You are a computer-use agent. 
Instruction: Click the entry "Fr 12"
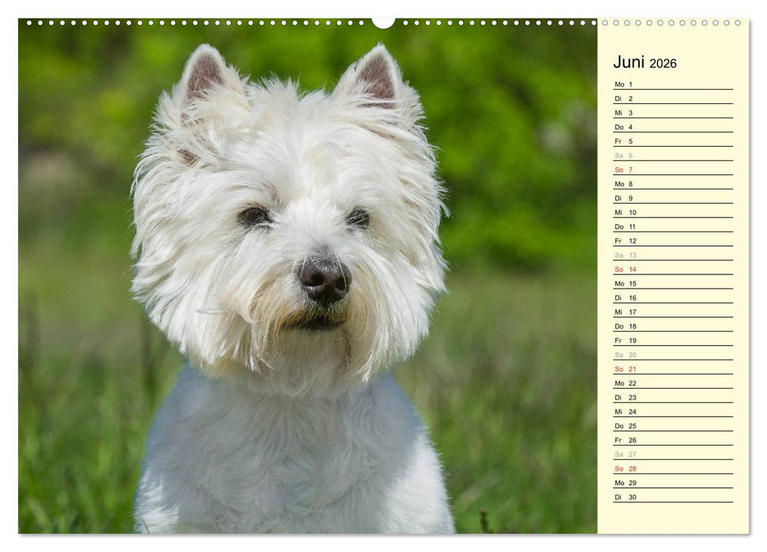[x=624, y=241]
